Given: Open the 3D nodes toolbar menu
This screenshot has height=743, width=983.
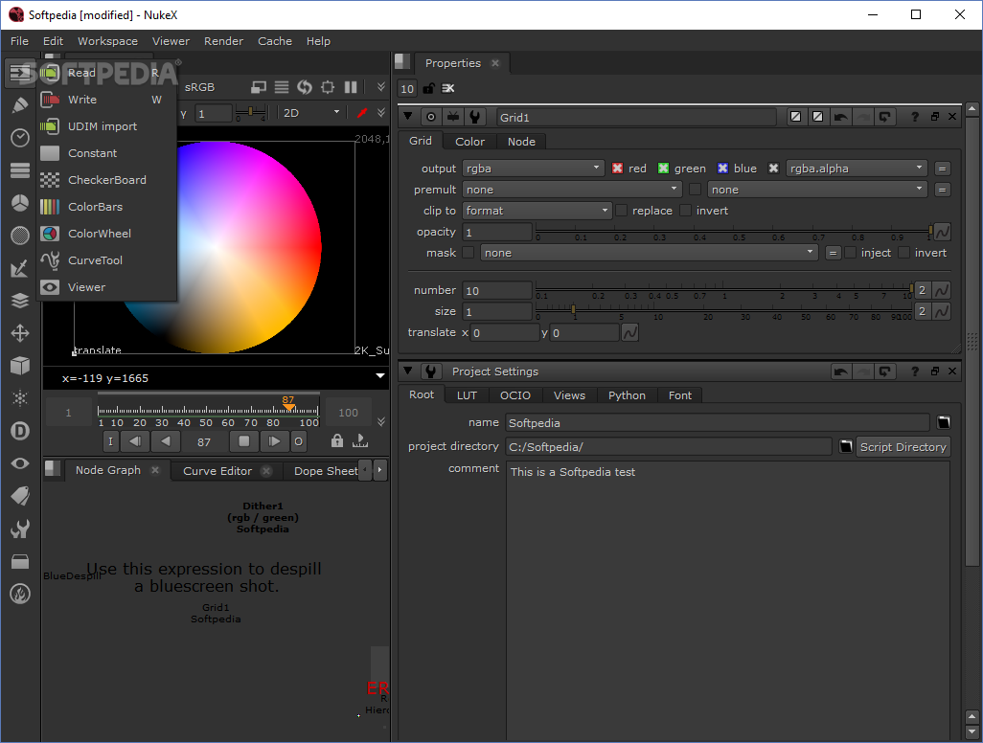Looking at the screenshot, I should (20, 365).
